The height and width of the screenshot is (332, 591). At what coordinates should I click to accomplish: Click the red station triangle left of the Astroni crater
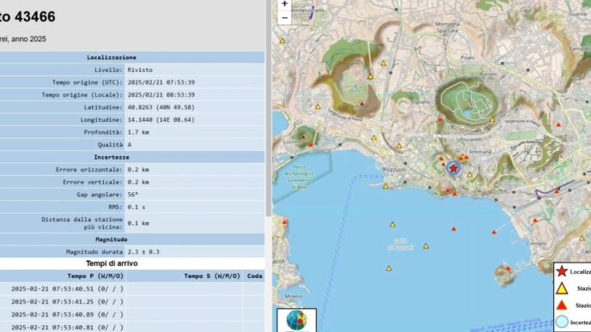tap(440, 119)
